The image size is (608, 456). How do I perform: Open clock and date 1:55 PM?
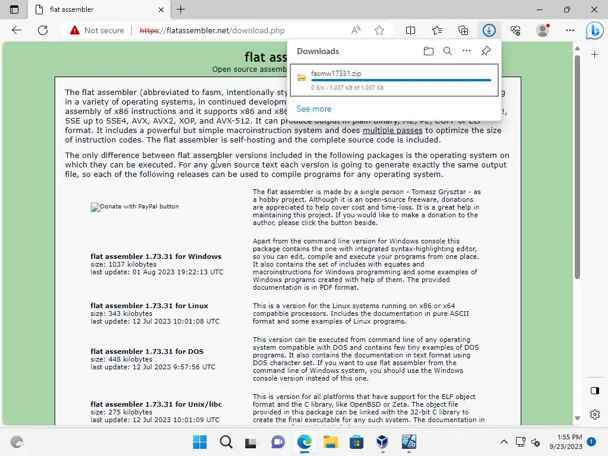pyautogui.click(x=566, y=442)
